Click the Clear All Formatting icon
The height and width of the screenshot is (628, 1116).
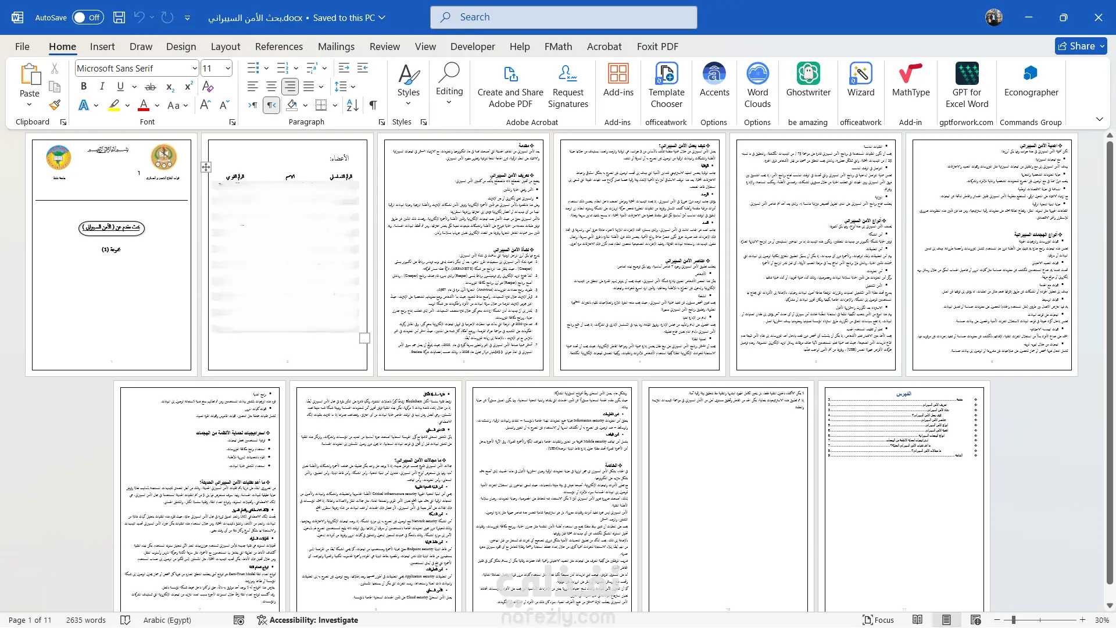(208, 87)
